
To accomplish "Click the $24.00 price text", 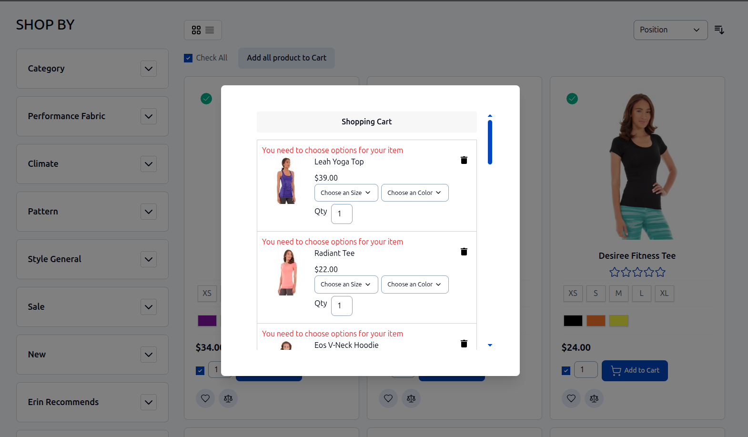I will tap(576, 348).
